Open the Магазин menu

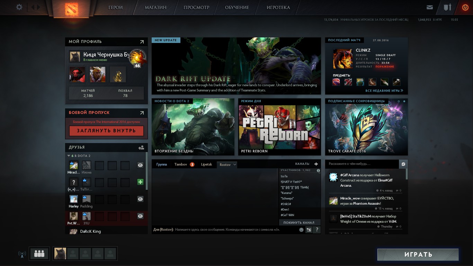click(155, 7)
